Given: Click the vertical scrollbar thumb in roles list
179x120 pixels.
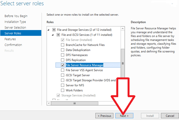Looking at the screenshot, I should click(x=123, y=63).
